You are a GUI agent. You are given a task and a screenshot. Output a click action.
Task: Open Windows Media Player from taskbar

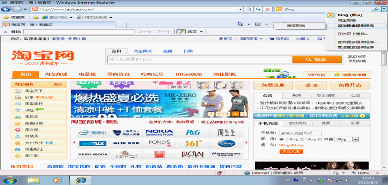[57, 179]
